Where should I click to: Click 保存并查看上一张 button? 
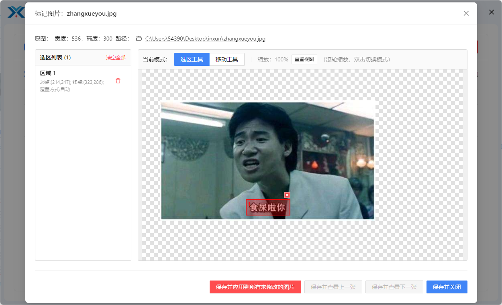[333, 287]
